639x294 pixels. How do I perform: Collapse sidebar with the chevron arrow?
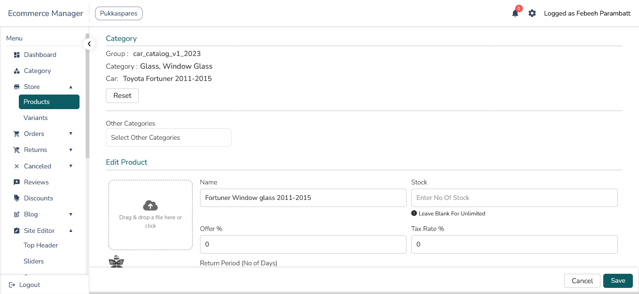89,44
